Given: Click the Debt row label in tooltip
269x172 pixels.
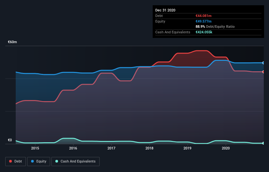Looking at the screenshot, I should 159,16.
